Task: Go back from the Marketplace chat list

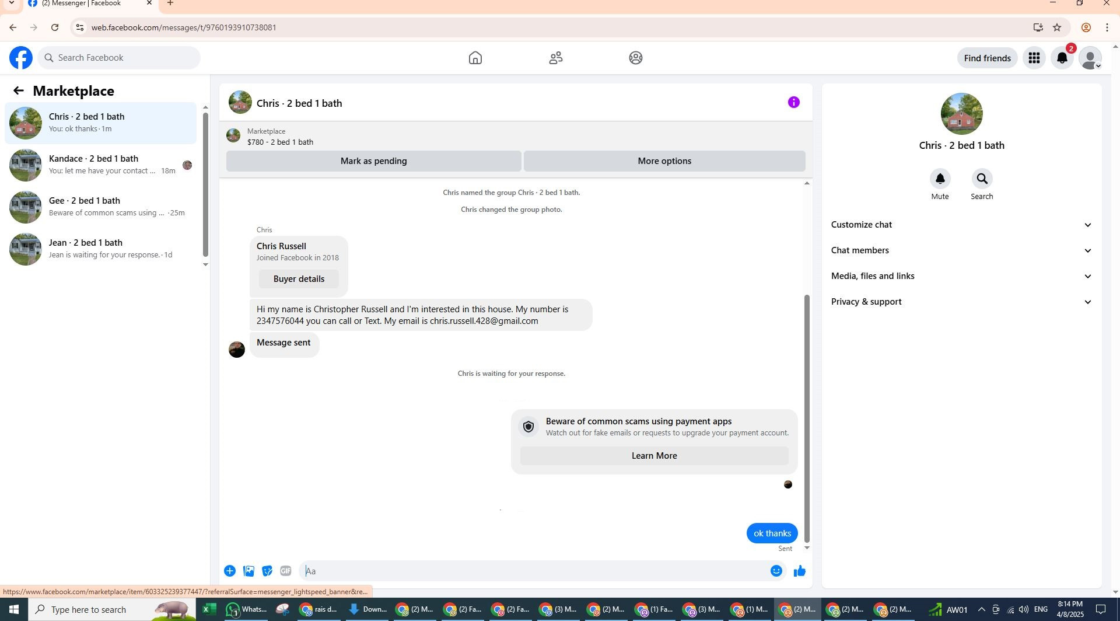Action: pos(19,90)
